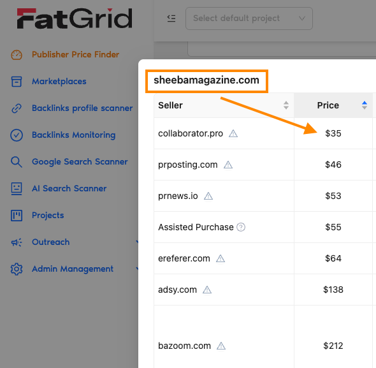Viewport: 376px width, 368px height.
Task: Select the bazoom.com seller name
Action: click(184, 346)
